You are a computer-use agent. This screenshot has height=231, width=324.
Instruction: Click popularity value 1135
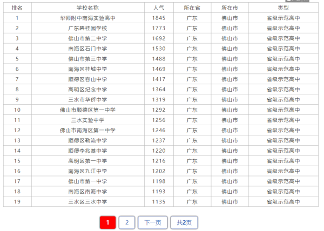point(159,202)
